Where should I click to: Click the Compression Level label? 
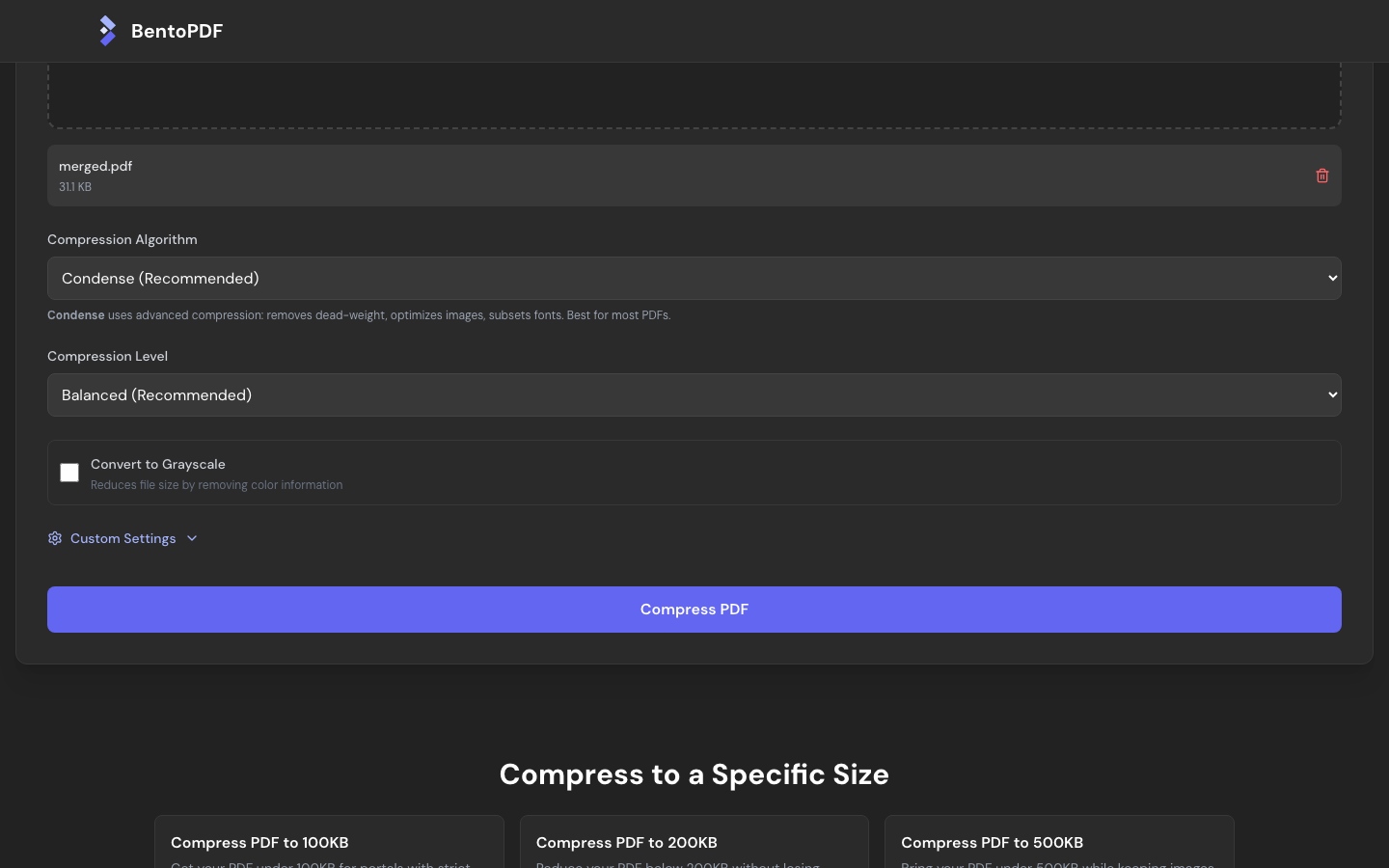[x=108, y=356]
